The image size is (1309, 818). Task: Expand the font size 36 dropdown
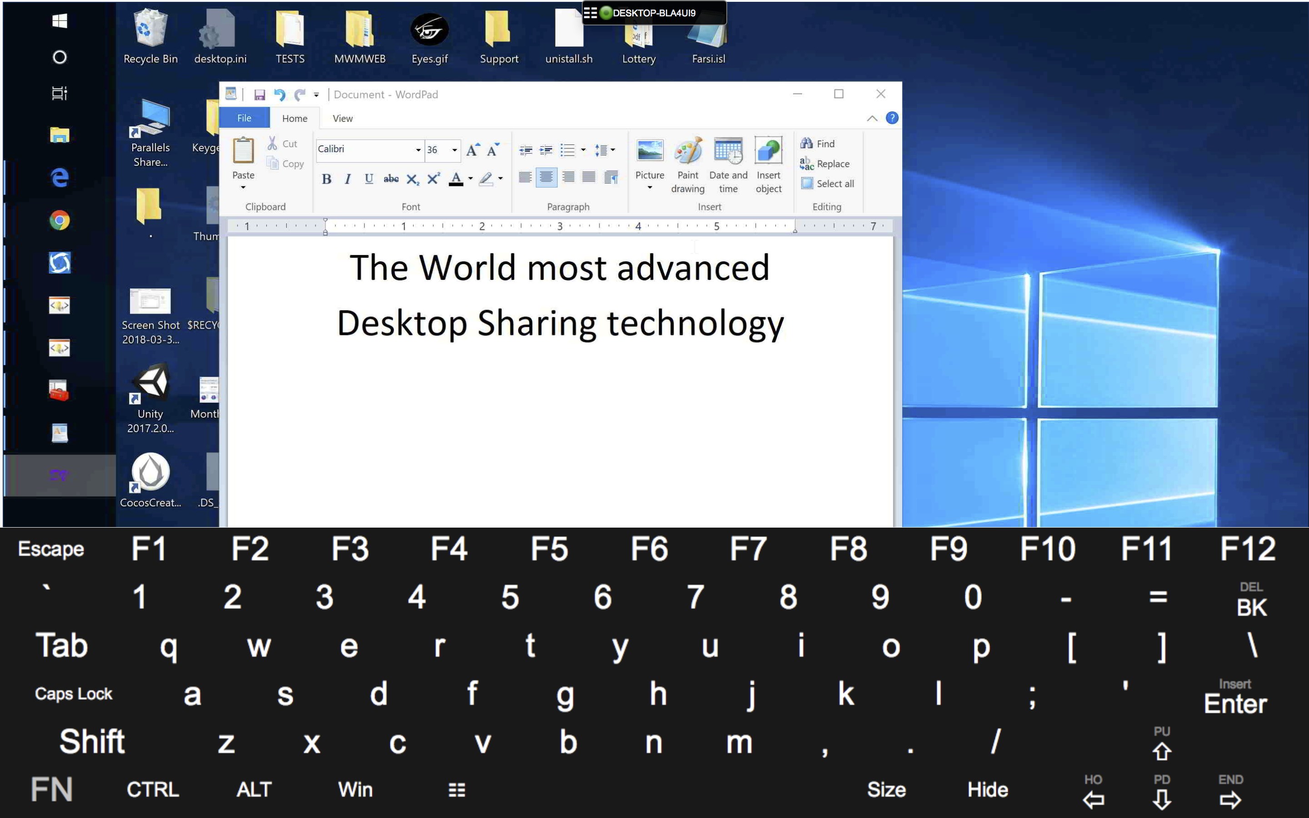click(x=455, y=150)
